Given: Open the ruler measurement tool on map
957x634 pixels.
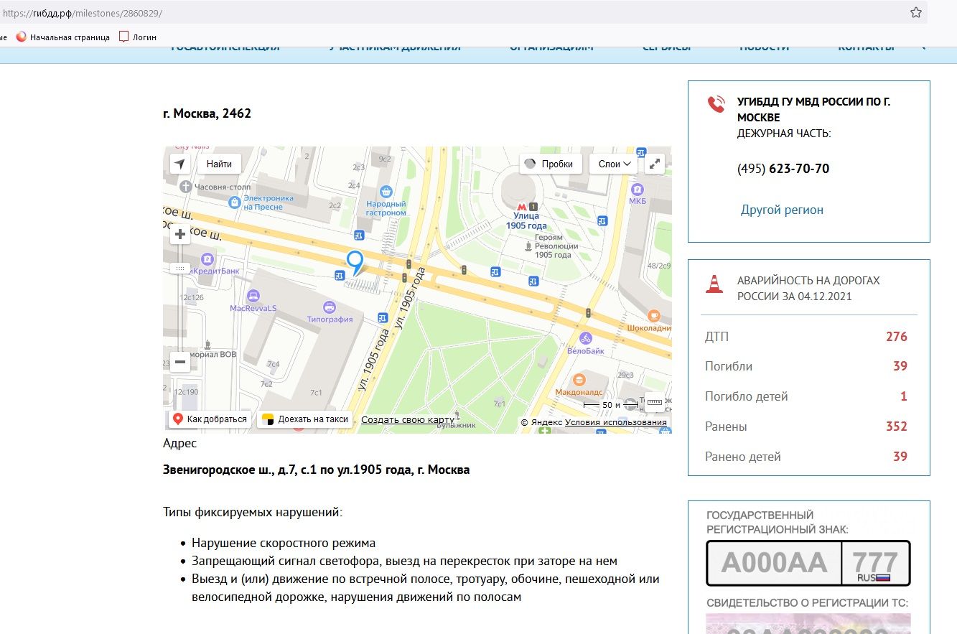Looking at the screenshot, I should pyautogui.click(x=654, y=404).
